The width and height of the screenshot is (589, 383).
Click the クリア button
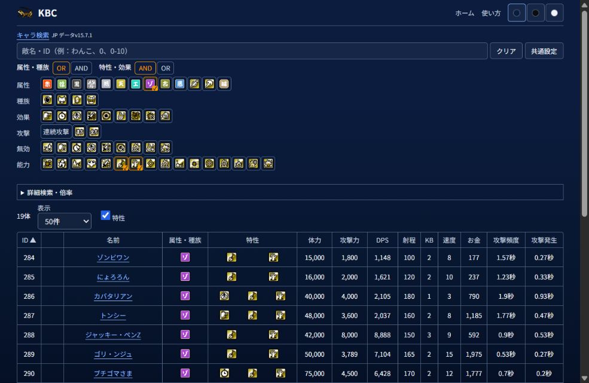(506, 51)
